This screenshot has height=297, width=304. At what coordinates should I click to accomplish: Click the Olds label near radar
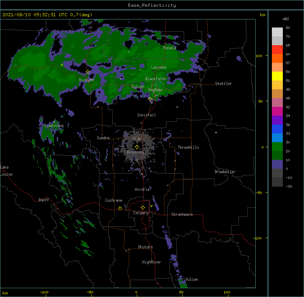click(x=137, y=139)
